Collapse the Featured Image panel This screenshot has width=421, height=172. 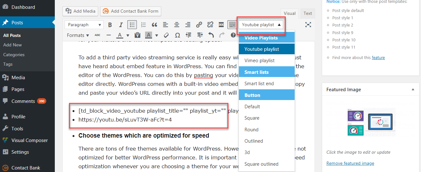coord(413,90)
